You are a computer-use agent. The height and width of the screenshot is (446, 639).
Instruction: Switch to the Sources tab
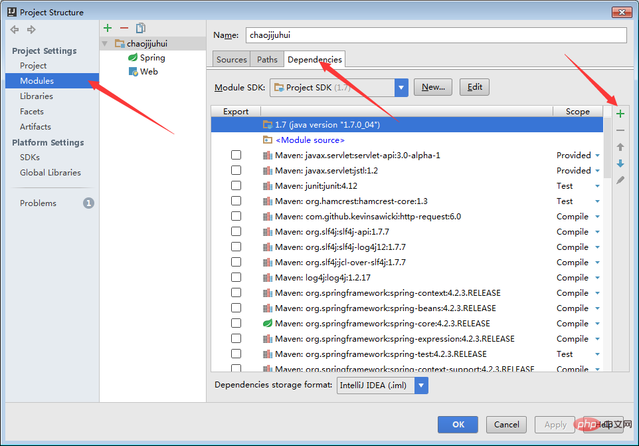[231, 60]
